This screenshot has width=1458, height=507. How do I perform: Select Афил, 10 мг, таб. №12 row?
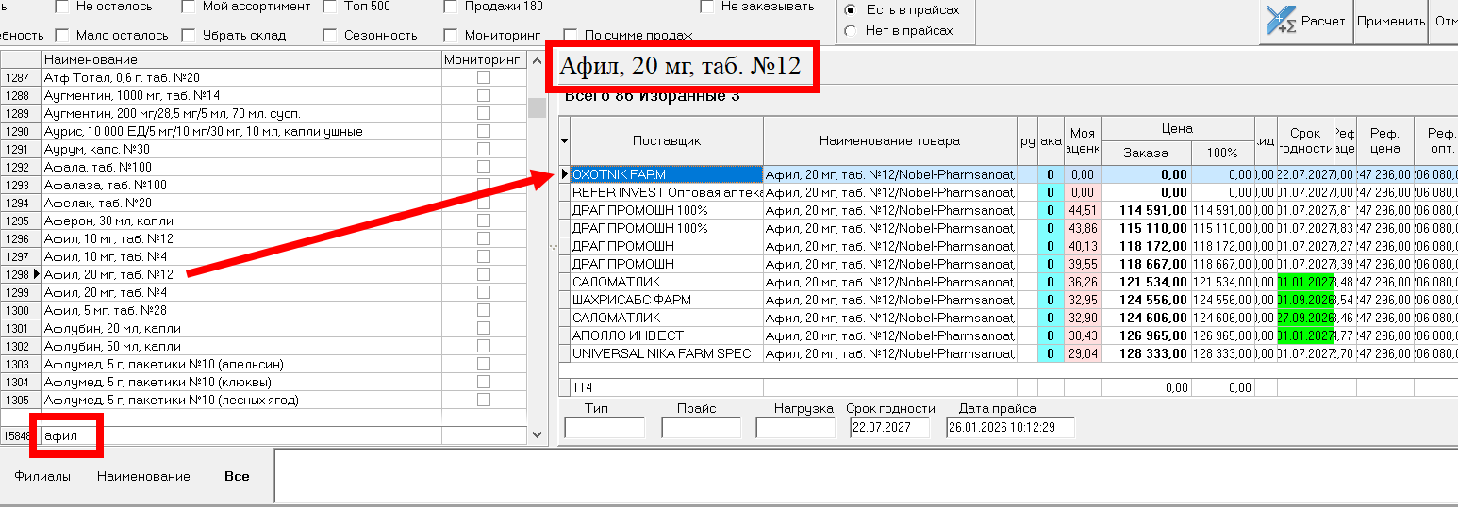click(x=241, y=238)
